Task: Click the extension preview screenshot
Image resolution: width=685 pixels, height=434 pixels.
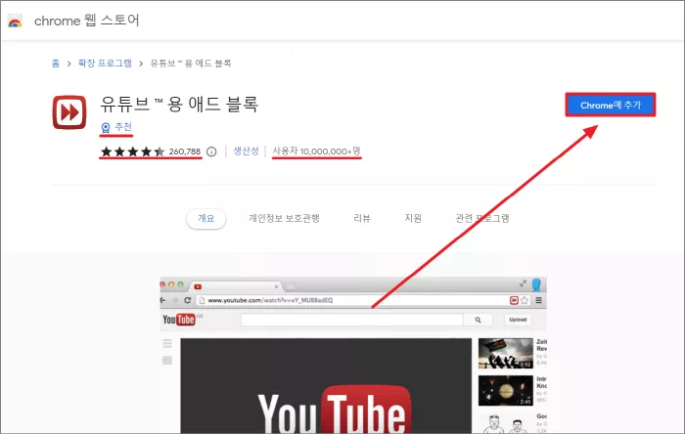Action: point(353,355)
